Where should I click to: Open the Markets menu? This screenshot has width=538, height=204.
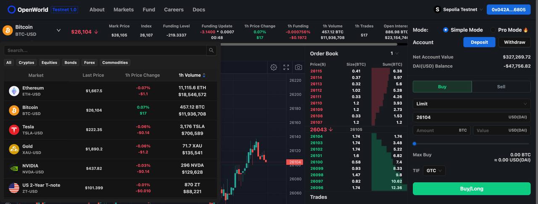(124, 9)
